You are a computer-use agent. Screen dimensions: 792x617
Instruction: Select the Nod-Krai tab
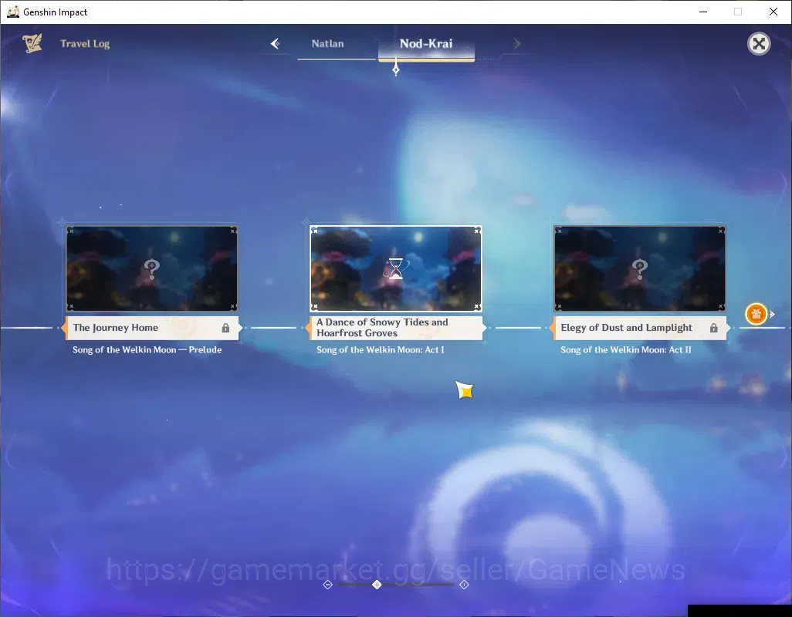(426, 44)
